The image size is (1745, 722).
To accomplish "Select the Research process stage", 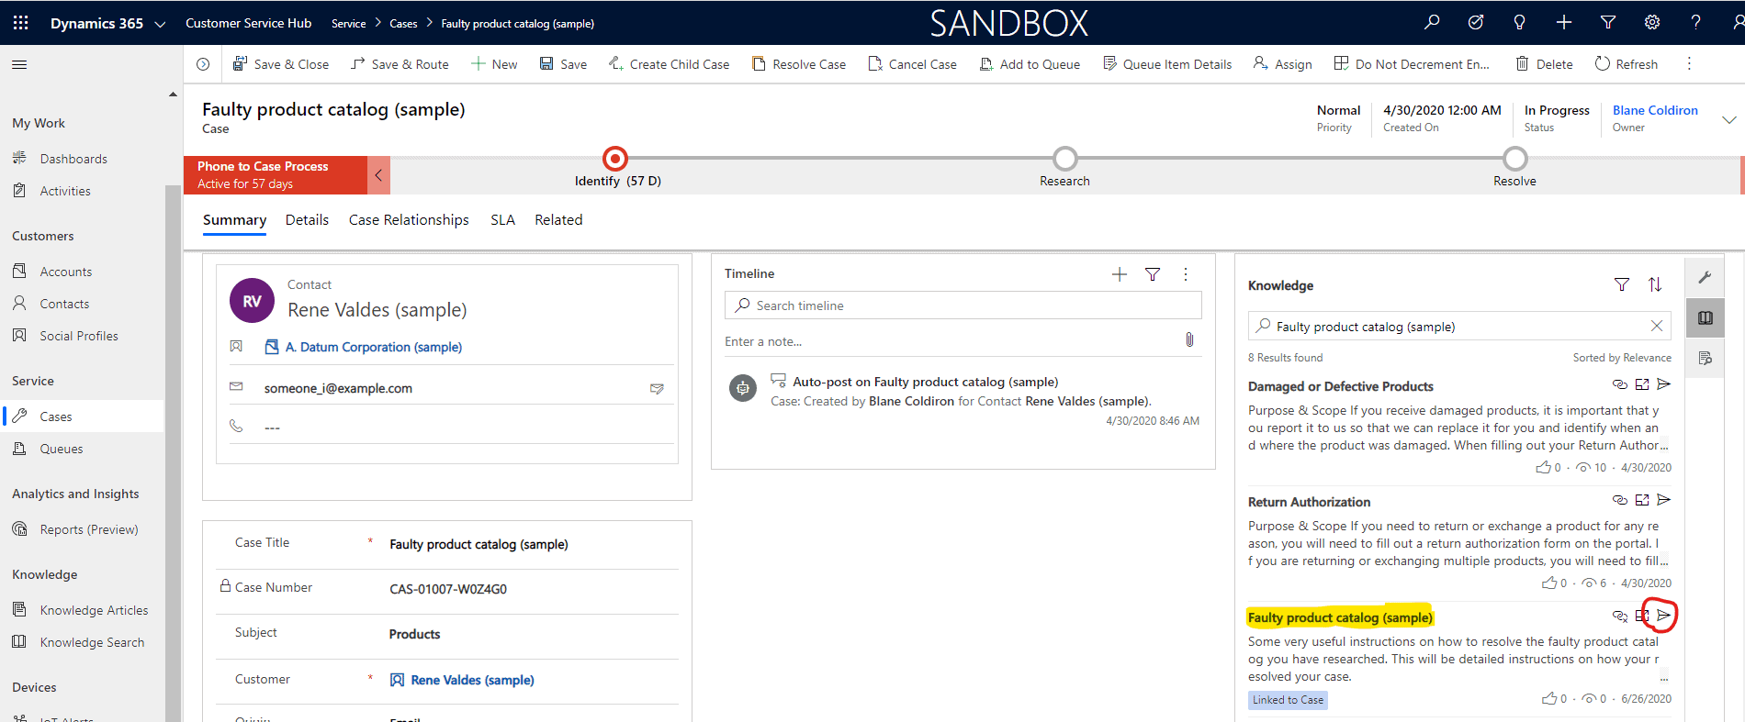I will 1064,159.
